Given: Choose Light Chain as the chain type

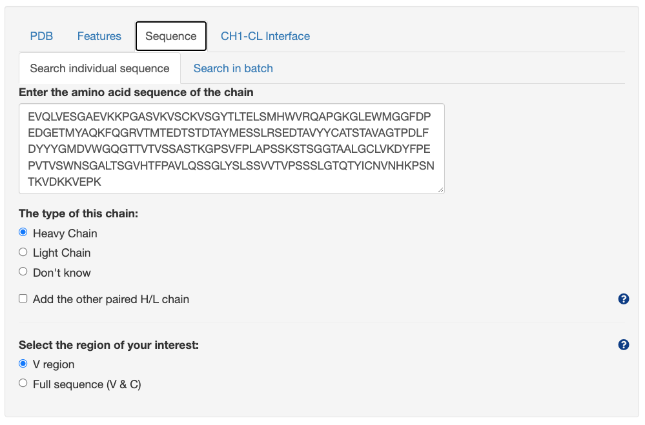Looking at the screenshot, I should (23, 252).
